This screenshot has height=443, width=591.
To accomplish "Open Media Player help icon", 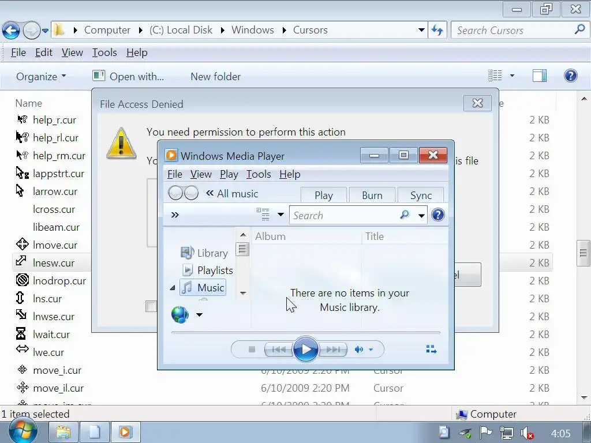I will pos(438,215).
